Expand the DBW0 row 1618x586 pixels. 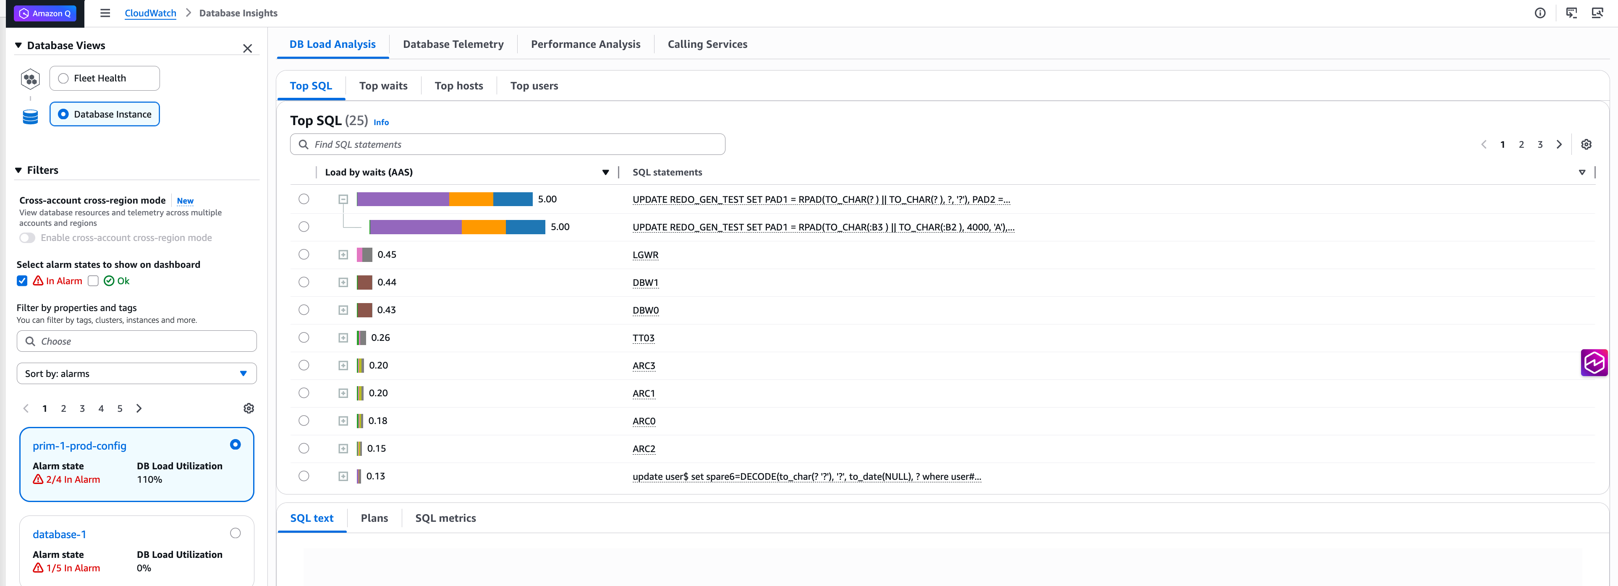pos(343,310)
